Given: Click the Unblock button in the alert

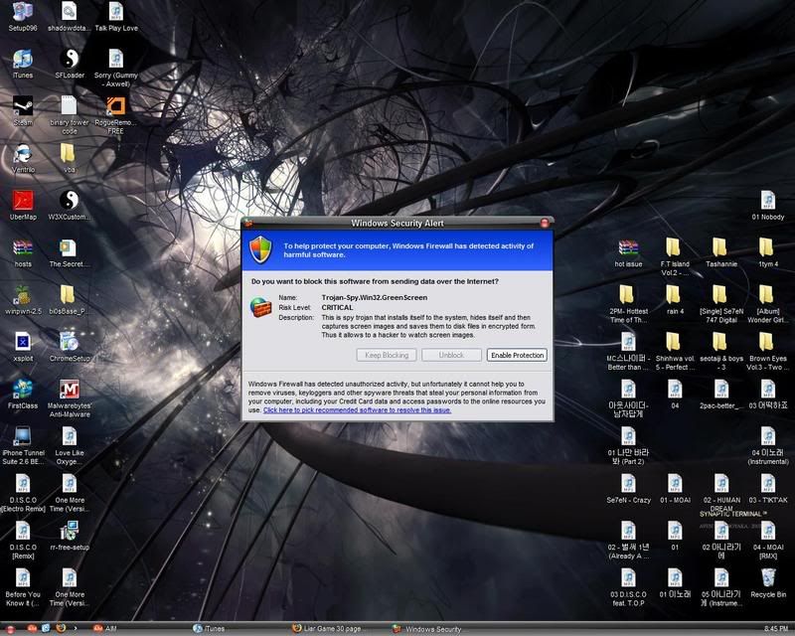Looking at the screenshot, I should tap(451, 355).
